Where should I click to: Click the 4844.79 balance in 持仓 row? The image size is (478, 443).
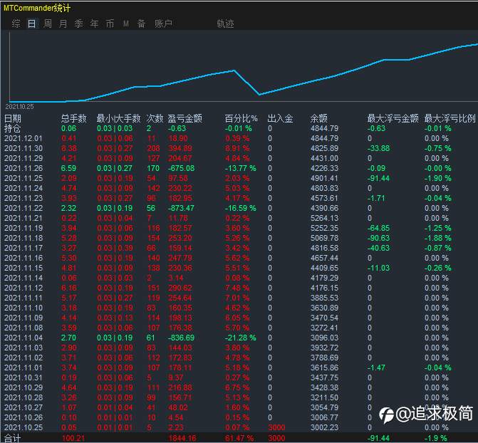click(324, 128)
